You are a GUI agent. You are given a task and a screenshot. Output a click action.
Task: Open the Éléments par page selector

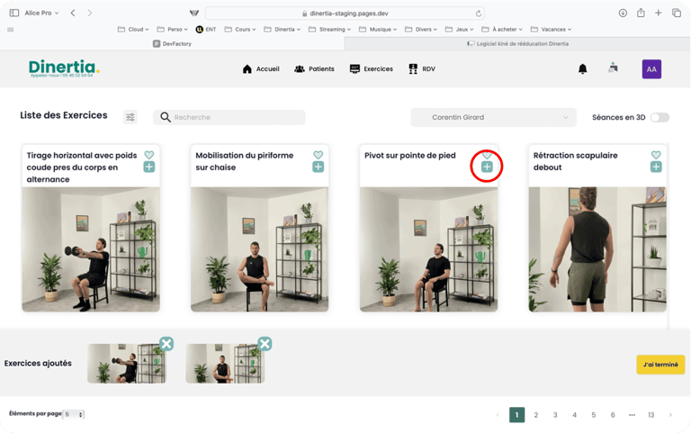coord(74,414)
